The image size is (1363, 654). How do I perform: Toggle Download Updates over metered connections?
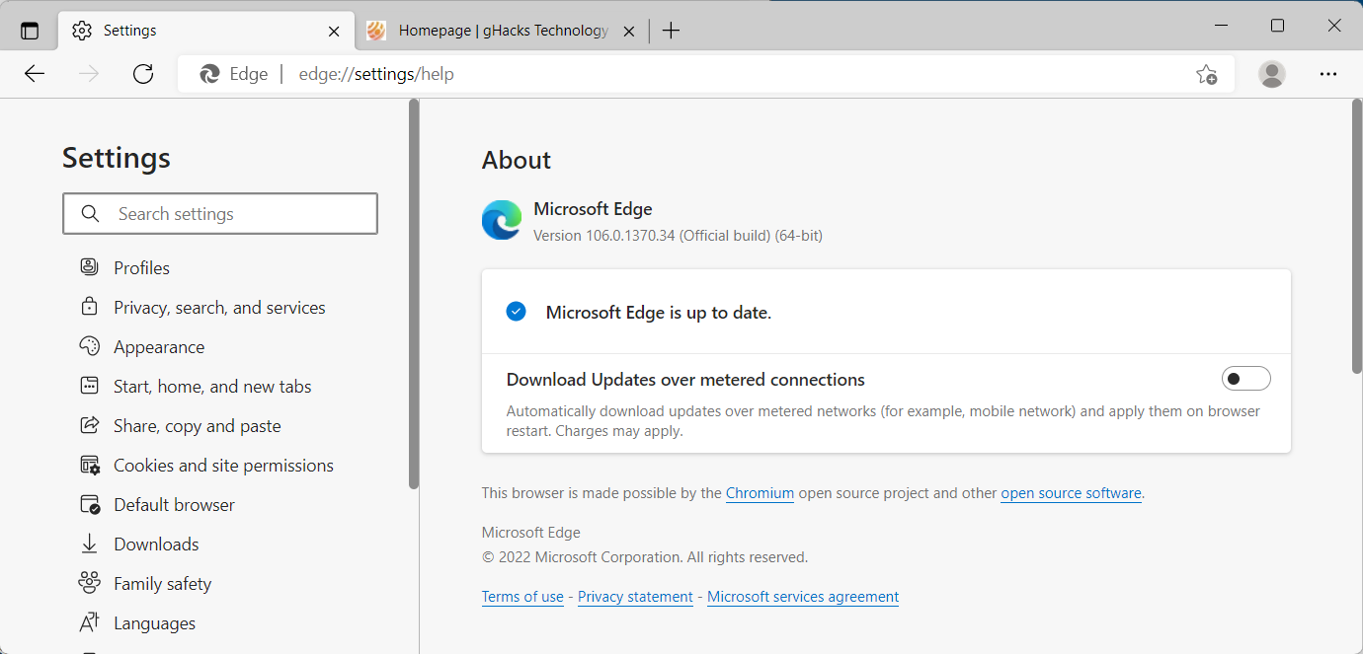click(x=1245, y=378)
